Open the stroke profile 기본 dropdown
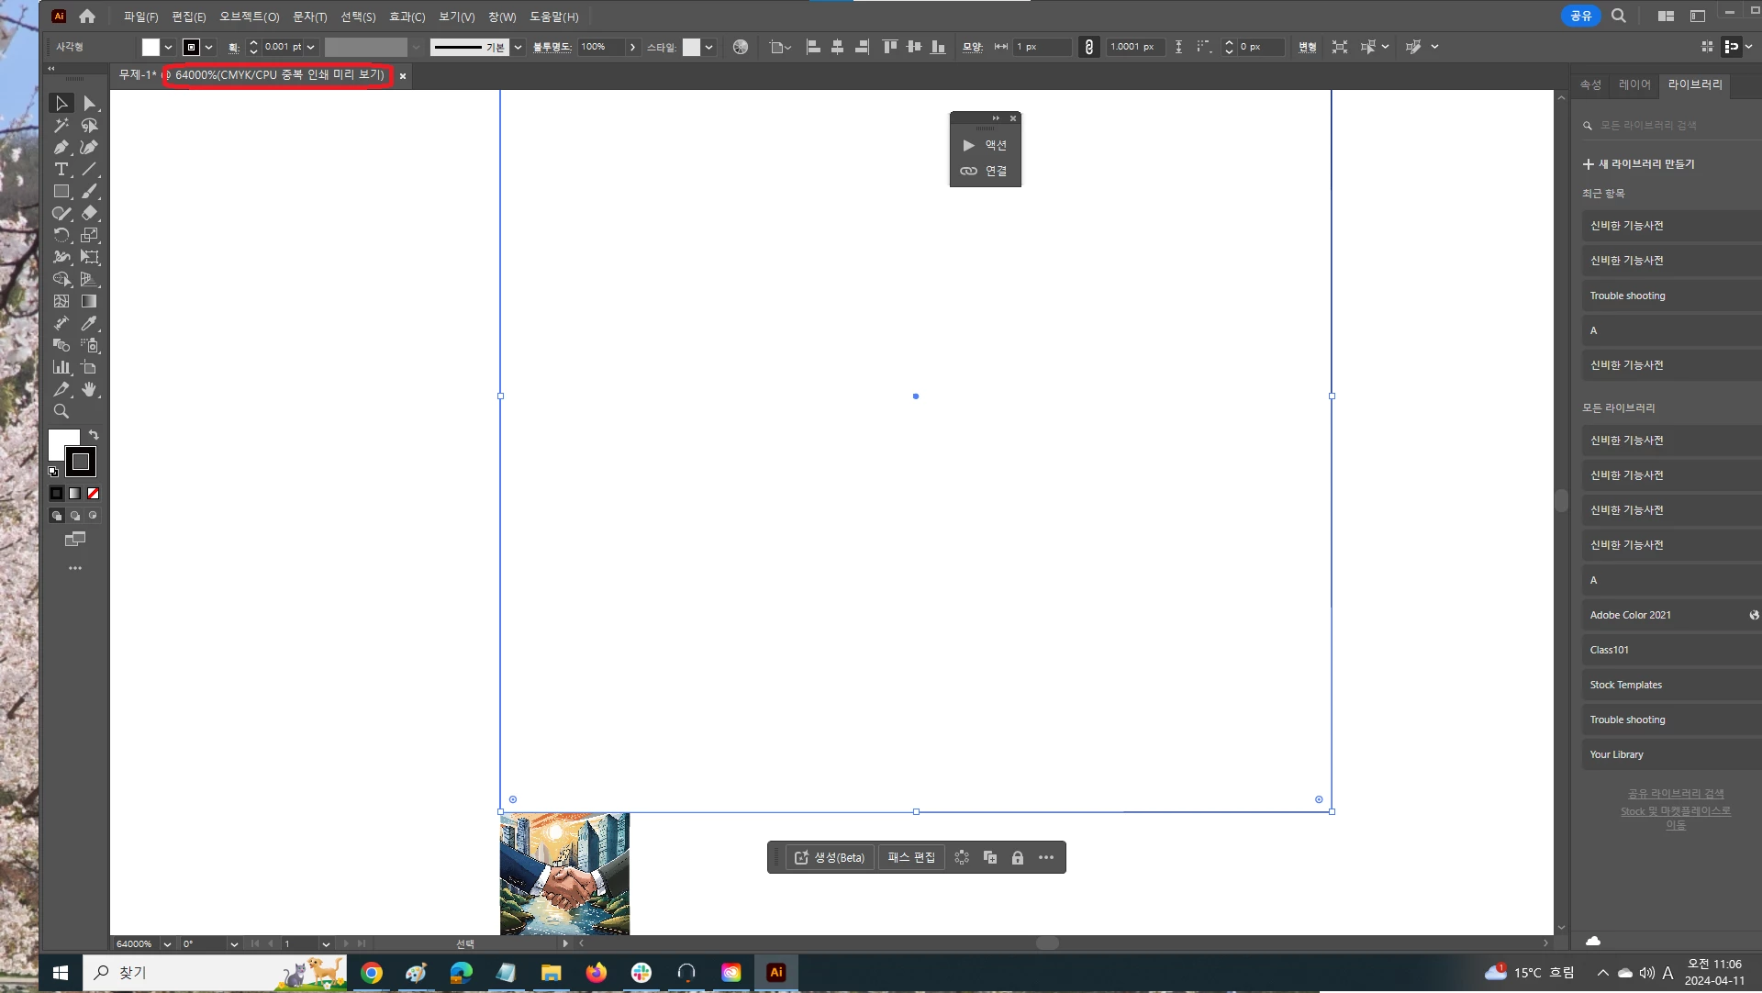This screenshot has width=1762, height=993. coord(518,47)
